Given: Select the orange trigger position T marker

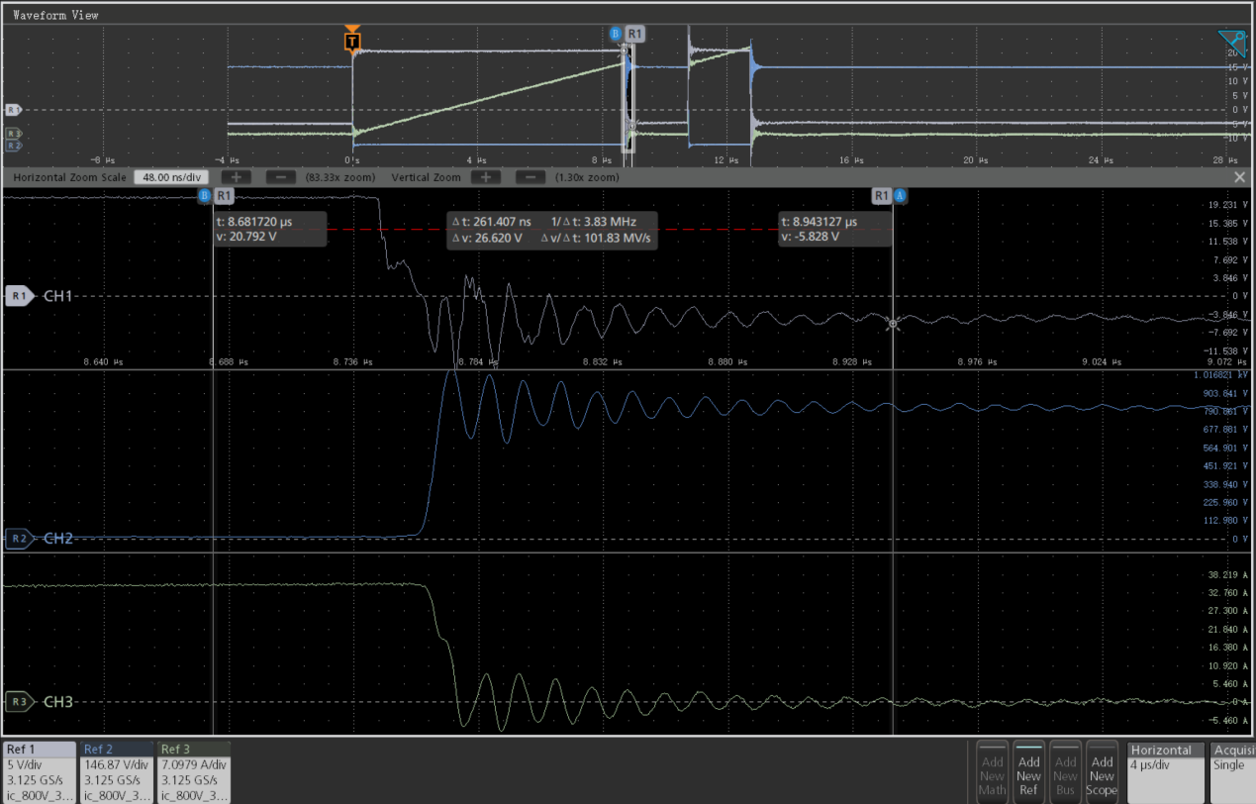Looking at the screenshot, I should pyautogui.click(x=352, y=41).
